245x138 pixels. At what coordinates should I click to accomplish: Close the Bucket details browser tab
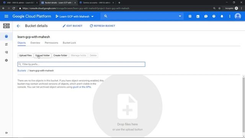(x=75, y=3)
